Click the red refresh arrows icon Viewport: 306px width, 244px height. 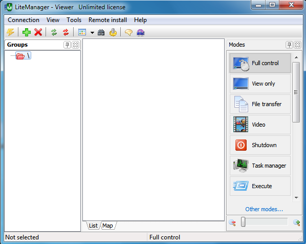66,32
